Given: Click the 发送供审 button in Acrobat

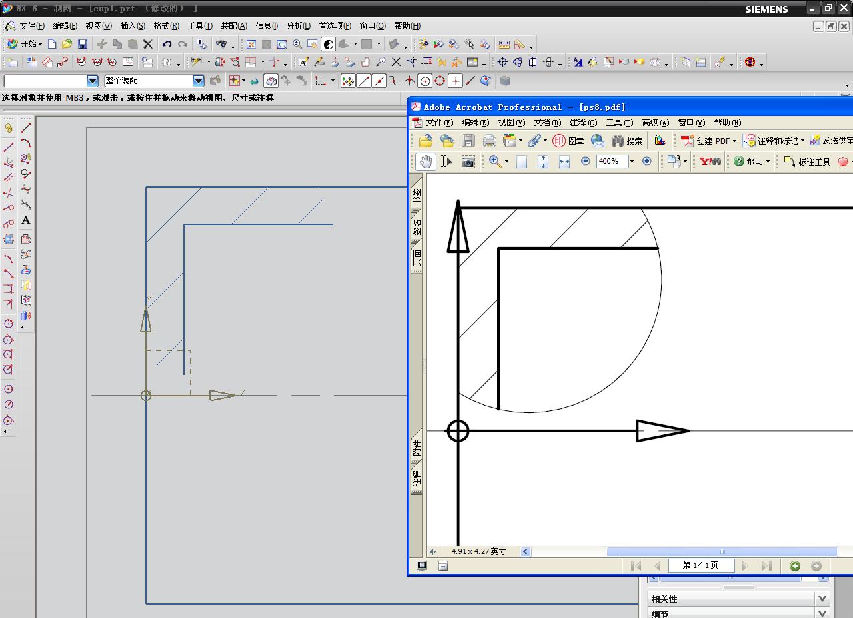Looking at the screenshot, I should tap(831, 141).
